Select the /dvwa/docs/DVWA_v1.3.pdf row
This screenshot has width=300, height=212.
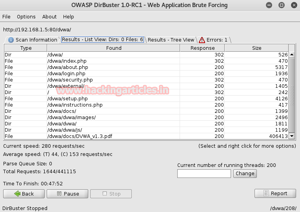click(x=146, y=136)
